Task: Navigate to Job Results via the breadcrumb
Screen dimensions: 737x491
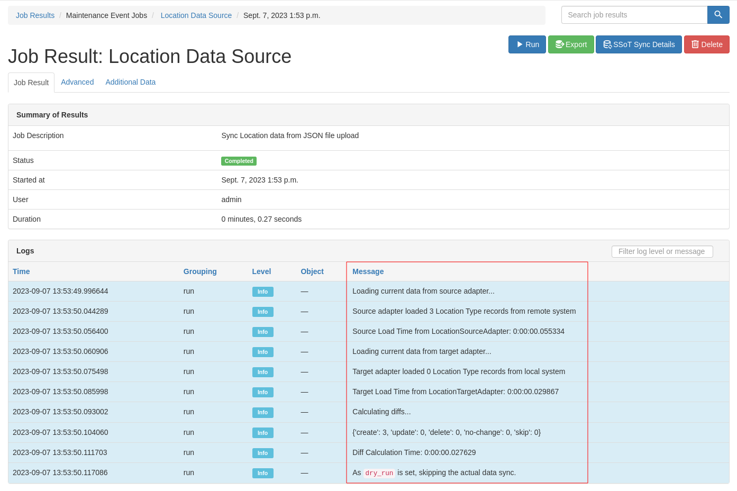Action: [35, 15]
